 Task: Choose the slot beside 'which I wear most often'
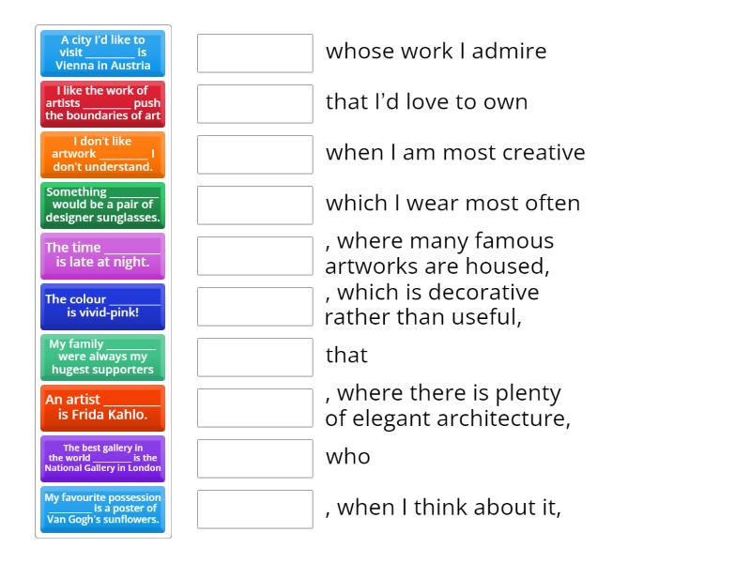(x=255, y=205)
